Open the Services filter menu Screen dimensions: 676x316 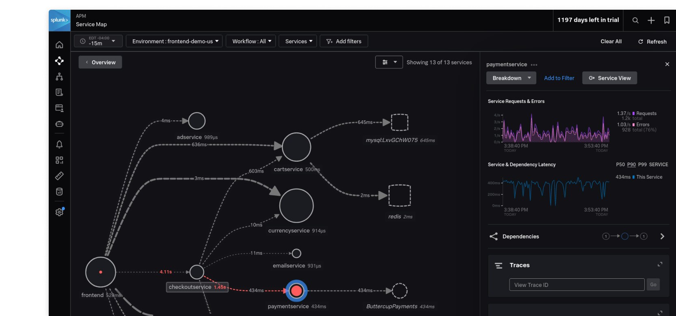tap(298, 41)
